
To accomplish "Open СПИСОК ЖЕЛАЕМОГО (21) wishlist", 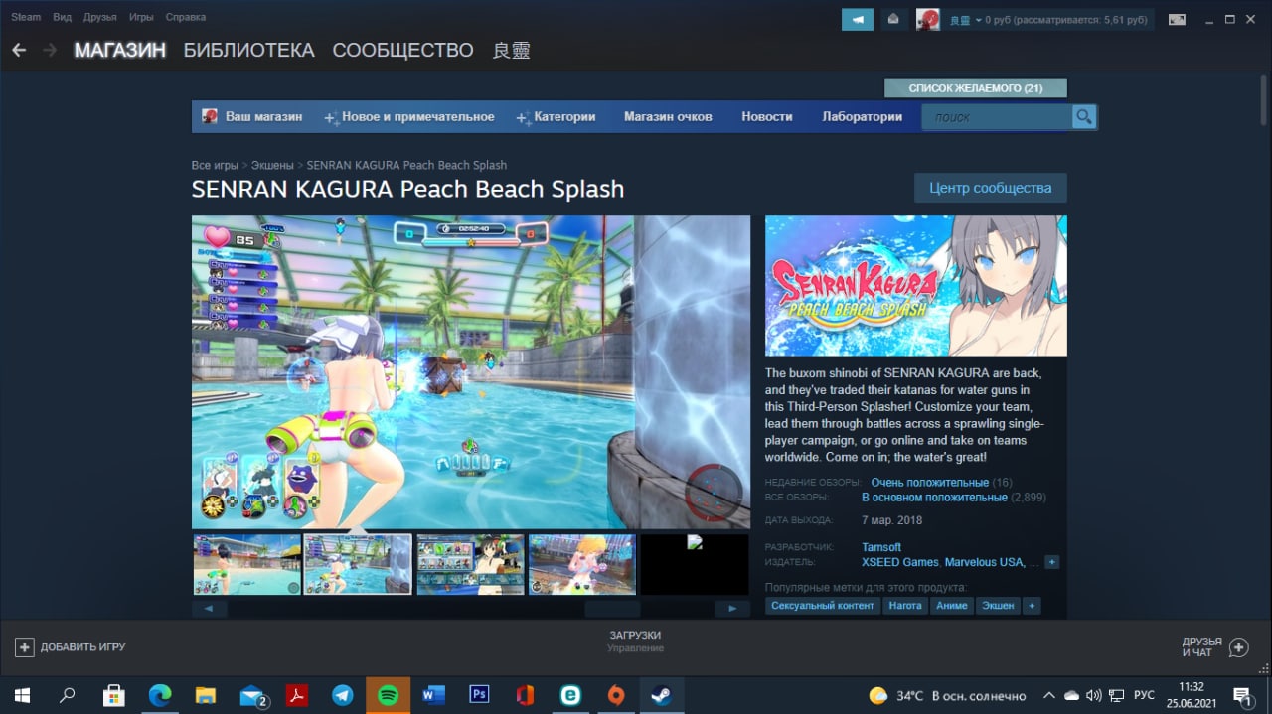I will [x=975, y=88].
